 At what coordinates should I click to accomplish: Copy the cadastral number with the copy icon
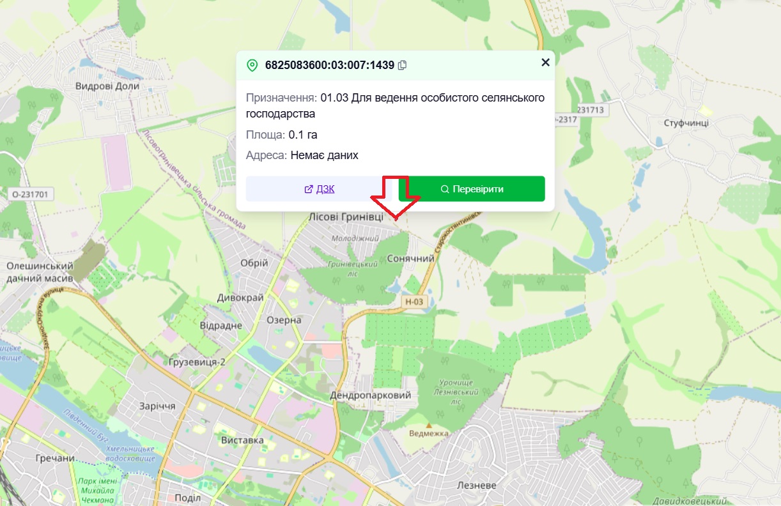point(402,65)
